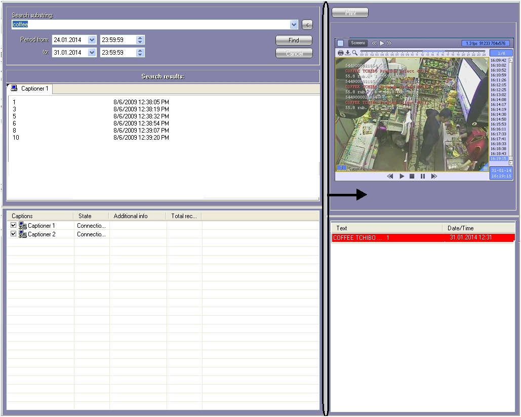Toggle the square button left of Screens

pos(341,44)
